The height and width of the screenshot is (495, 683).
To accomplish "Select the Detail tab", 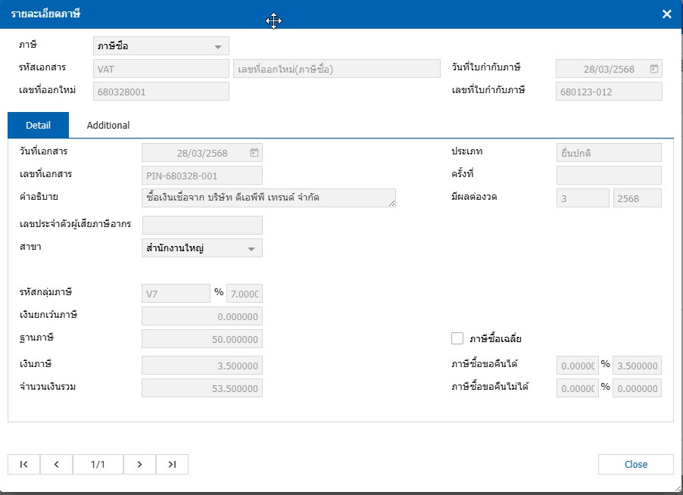I will point(38,126).
